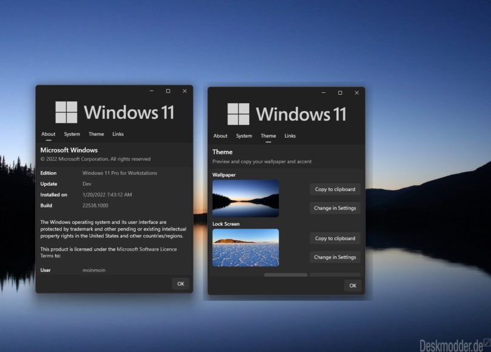Maximize the left About window
The width and height of the screenshot is (491, 352).
click(x=167, y=91)
